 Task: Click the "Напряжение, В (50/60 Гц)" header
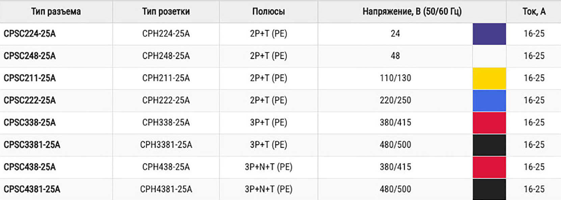pyautogui.click(x=412, y=11)
